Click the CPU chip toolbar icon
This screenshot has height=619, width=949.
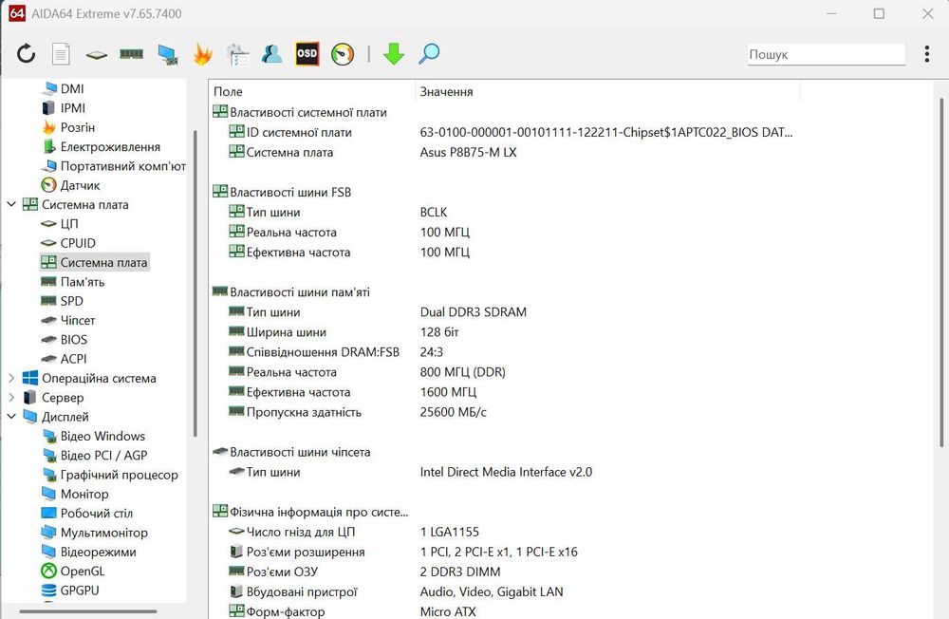click(96, 55)
